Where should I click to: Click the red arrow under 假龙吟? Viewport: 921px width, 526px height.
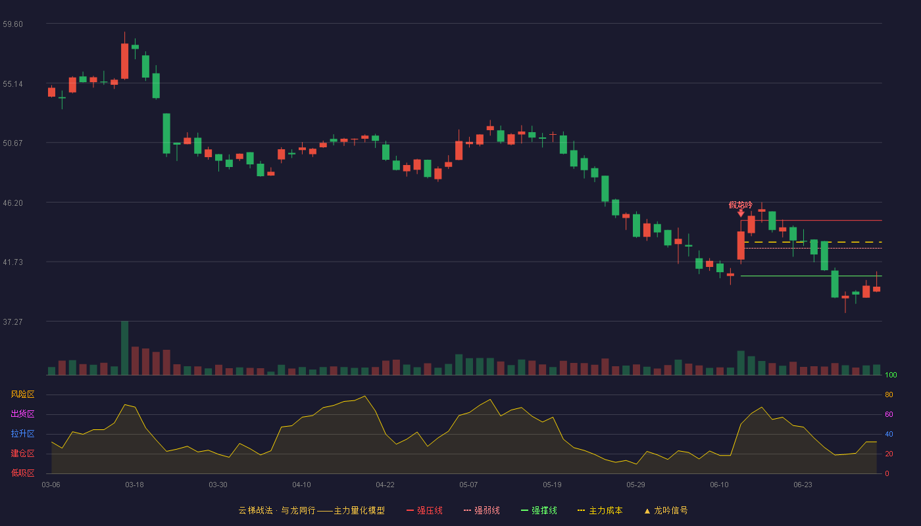741,213
